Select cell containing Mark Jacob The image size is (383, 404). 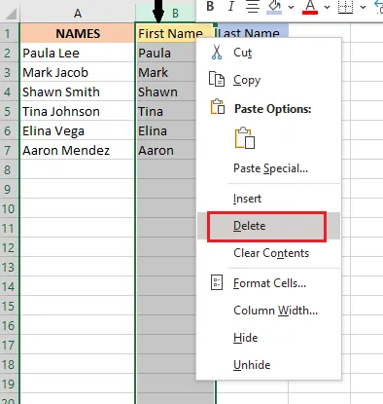78,72
